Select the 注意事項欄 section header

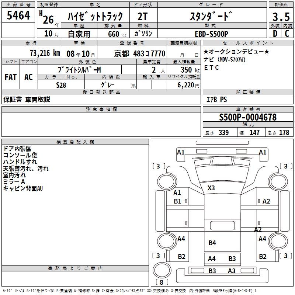101,109
